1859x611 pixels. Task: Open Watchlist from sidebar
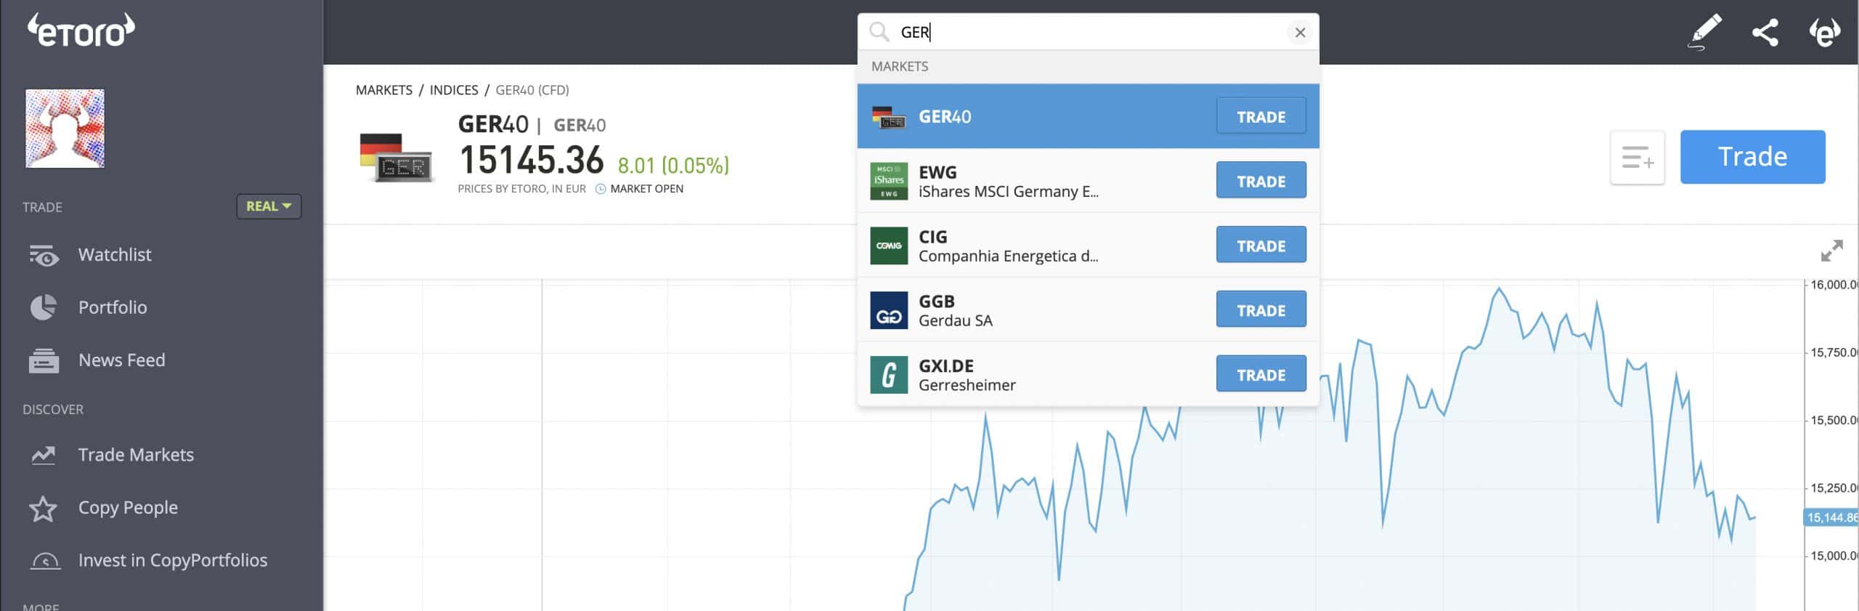pos(115,255)
